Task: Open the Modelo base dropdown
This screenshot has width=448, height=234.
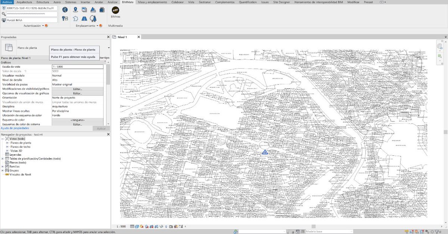Action: 329,231
